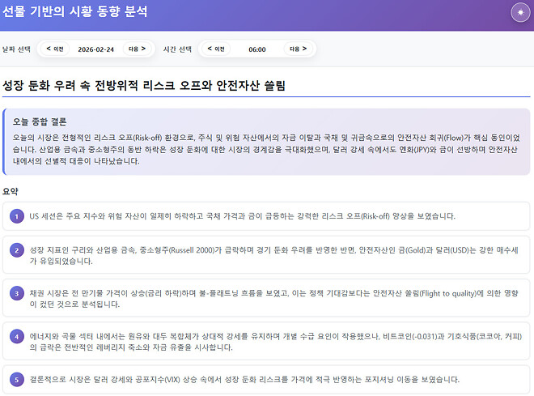
Task: Select summary text beginning '결론적으로 시장은 달러'
Action: tap(244, 379)
